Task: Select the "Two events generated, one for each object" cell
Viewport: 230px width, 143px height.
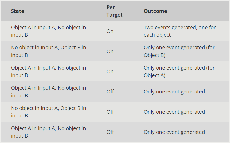Action: pos(180,31)
